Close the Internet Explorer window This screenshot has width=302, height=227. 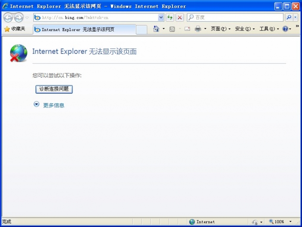296,6
